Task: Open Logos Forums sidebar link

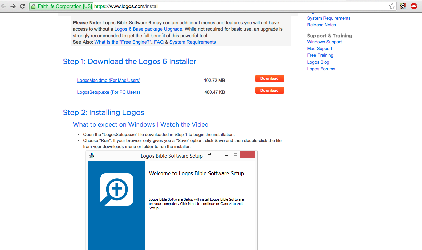Action: pos(321,69)
